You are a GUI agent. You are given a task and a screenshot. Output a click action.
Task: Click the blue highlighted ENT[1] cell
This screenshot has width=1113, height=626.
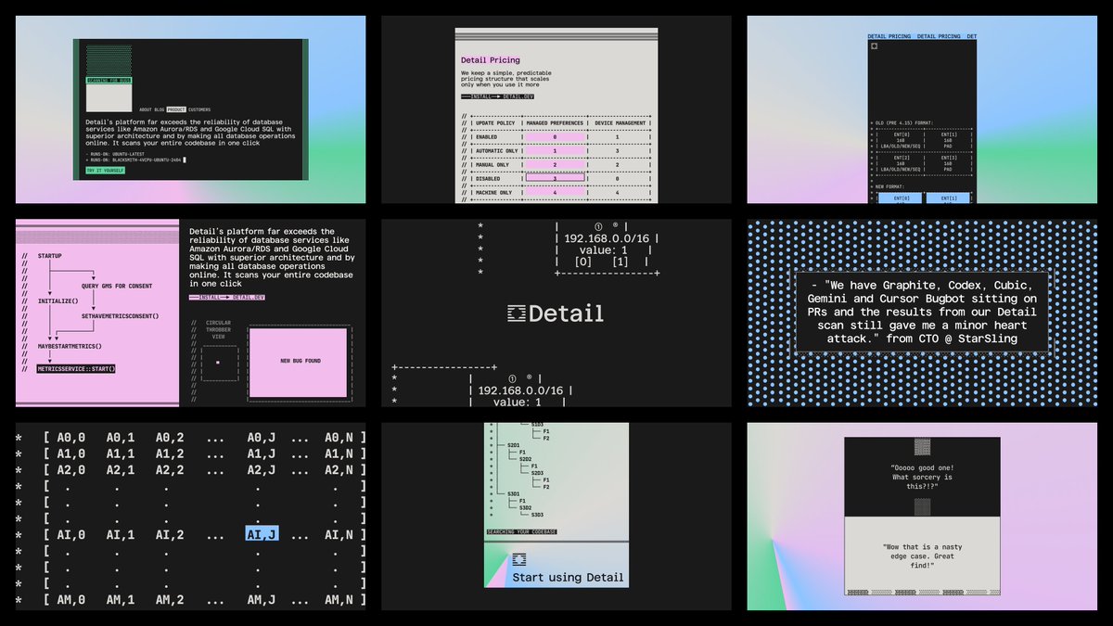tap(948, 198)
